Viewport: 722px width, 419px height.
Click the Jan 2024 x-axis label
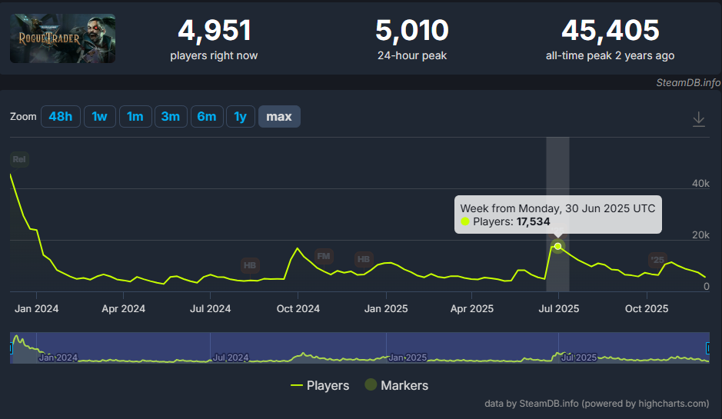pos(36,308)
